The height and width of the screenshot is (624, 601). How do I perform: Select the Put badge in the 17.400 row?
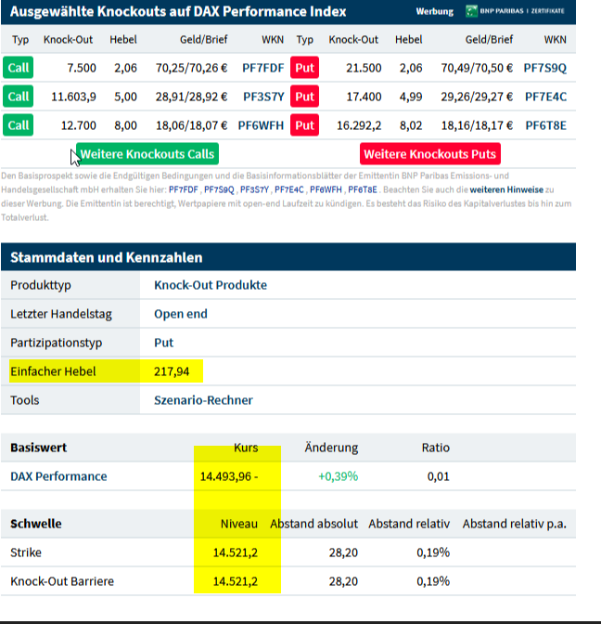305,97
